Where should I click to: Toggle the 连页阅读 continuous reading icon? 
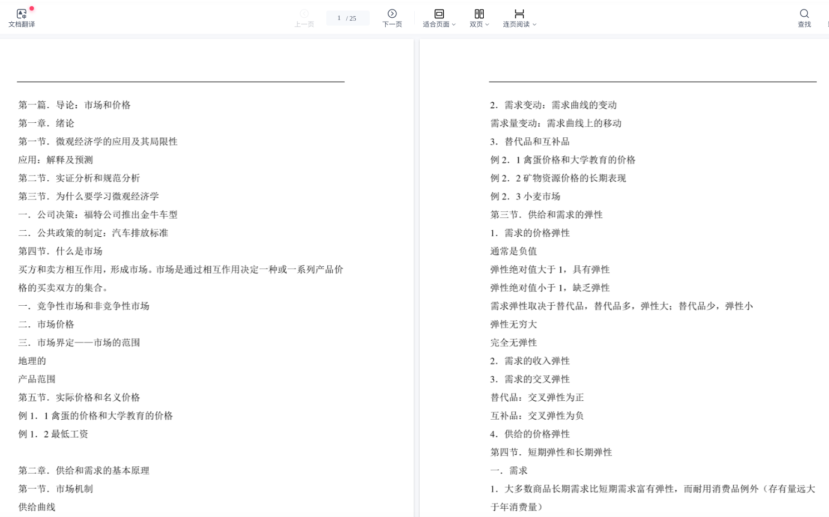[519, 14]
